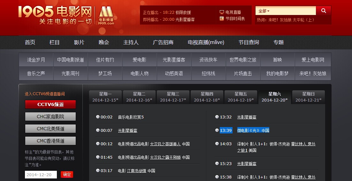Image resolution: width=352 pixels, height=181 pixels.
Task: Open 晚会 in main navigation
Action: (104, 42)
